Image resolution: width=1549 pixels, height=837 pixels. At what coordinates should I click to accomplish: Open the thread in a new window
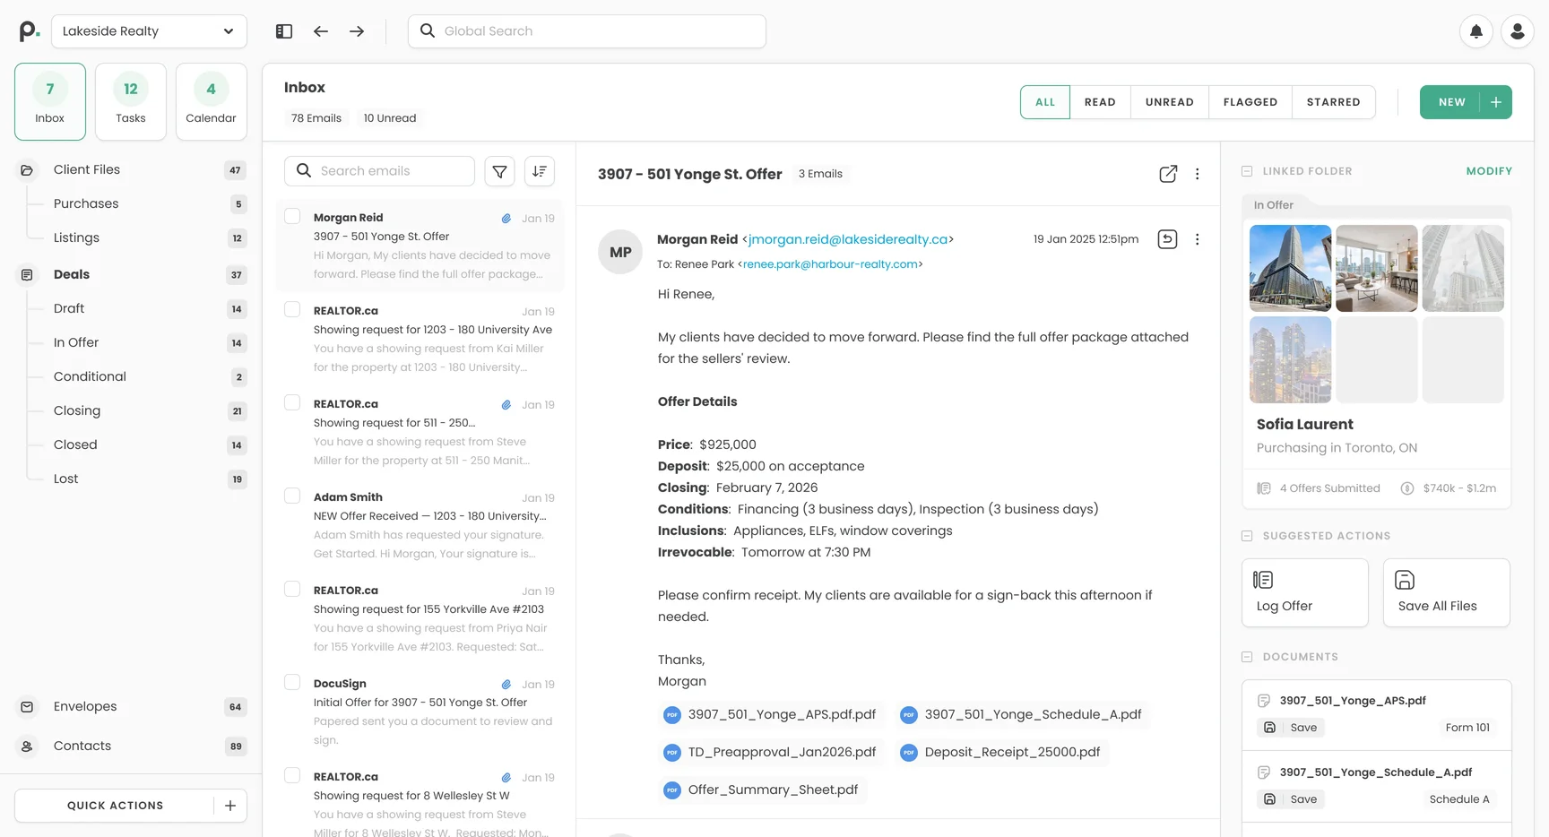coord(1167,174)
